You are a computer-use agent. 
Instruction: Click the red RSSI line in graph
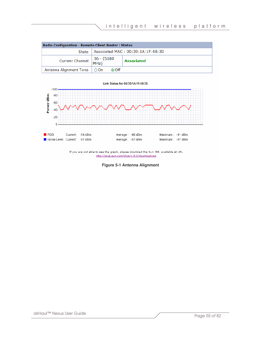pyautogui.click(x=124, y=107)
